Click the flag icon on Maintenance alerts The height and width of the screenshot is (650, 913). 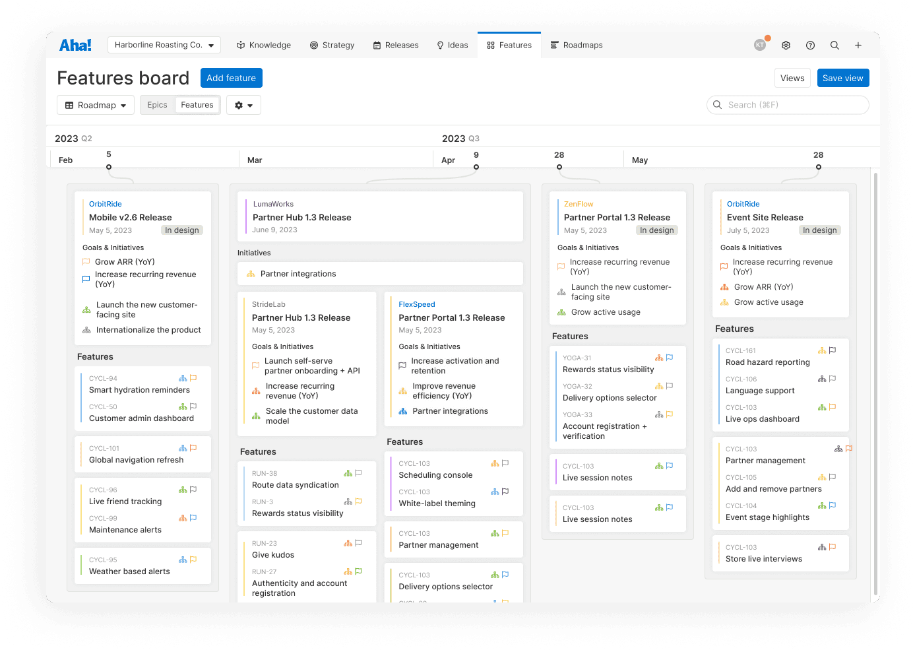click(x=193, y=518)
